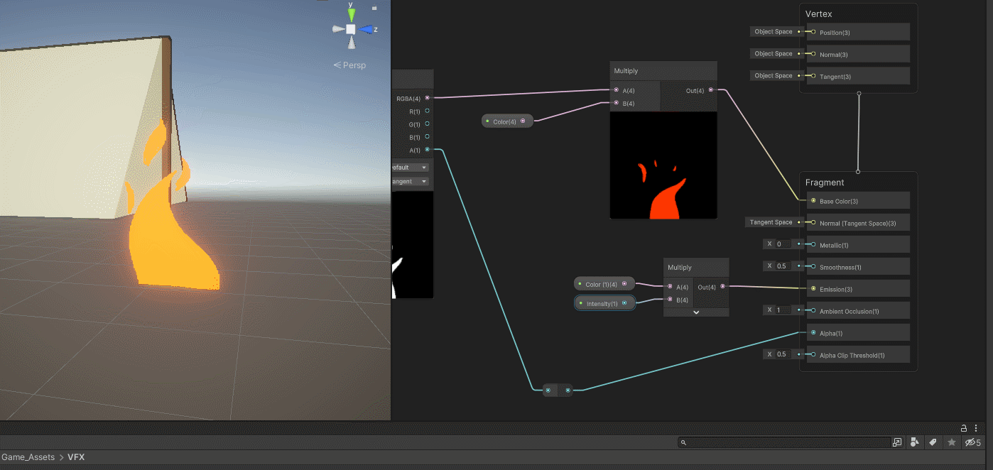Open search-by-label tag icon

pos(933,442)
